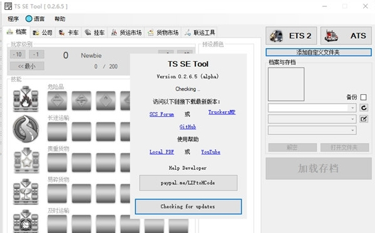Toggle the 备份 backup checkbox
This screenshot has width=375, height=233.
363,97
